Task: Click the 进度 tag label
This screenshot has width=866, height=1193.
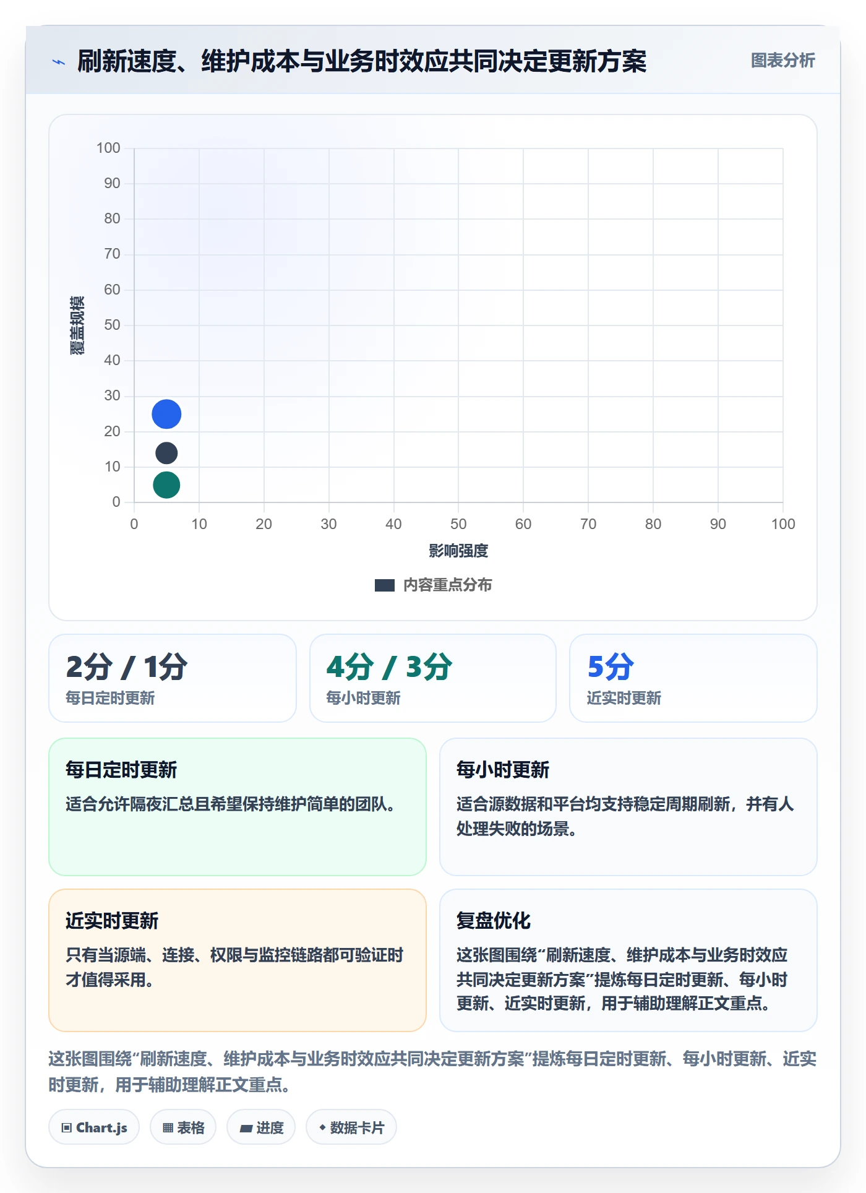Action: coord(270,1127)
